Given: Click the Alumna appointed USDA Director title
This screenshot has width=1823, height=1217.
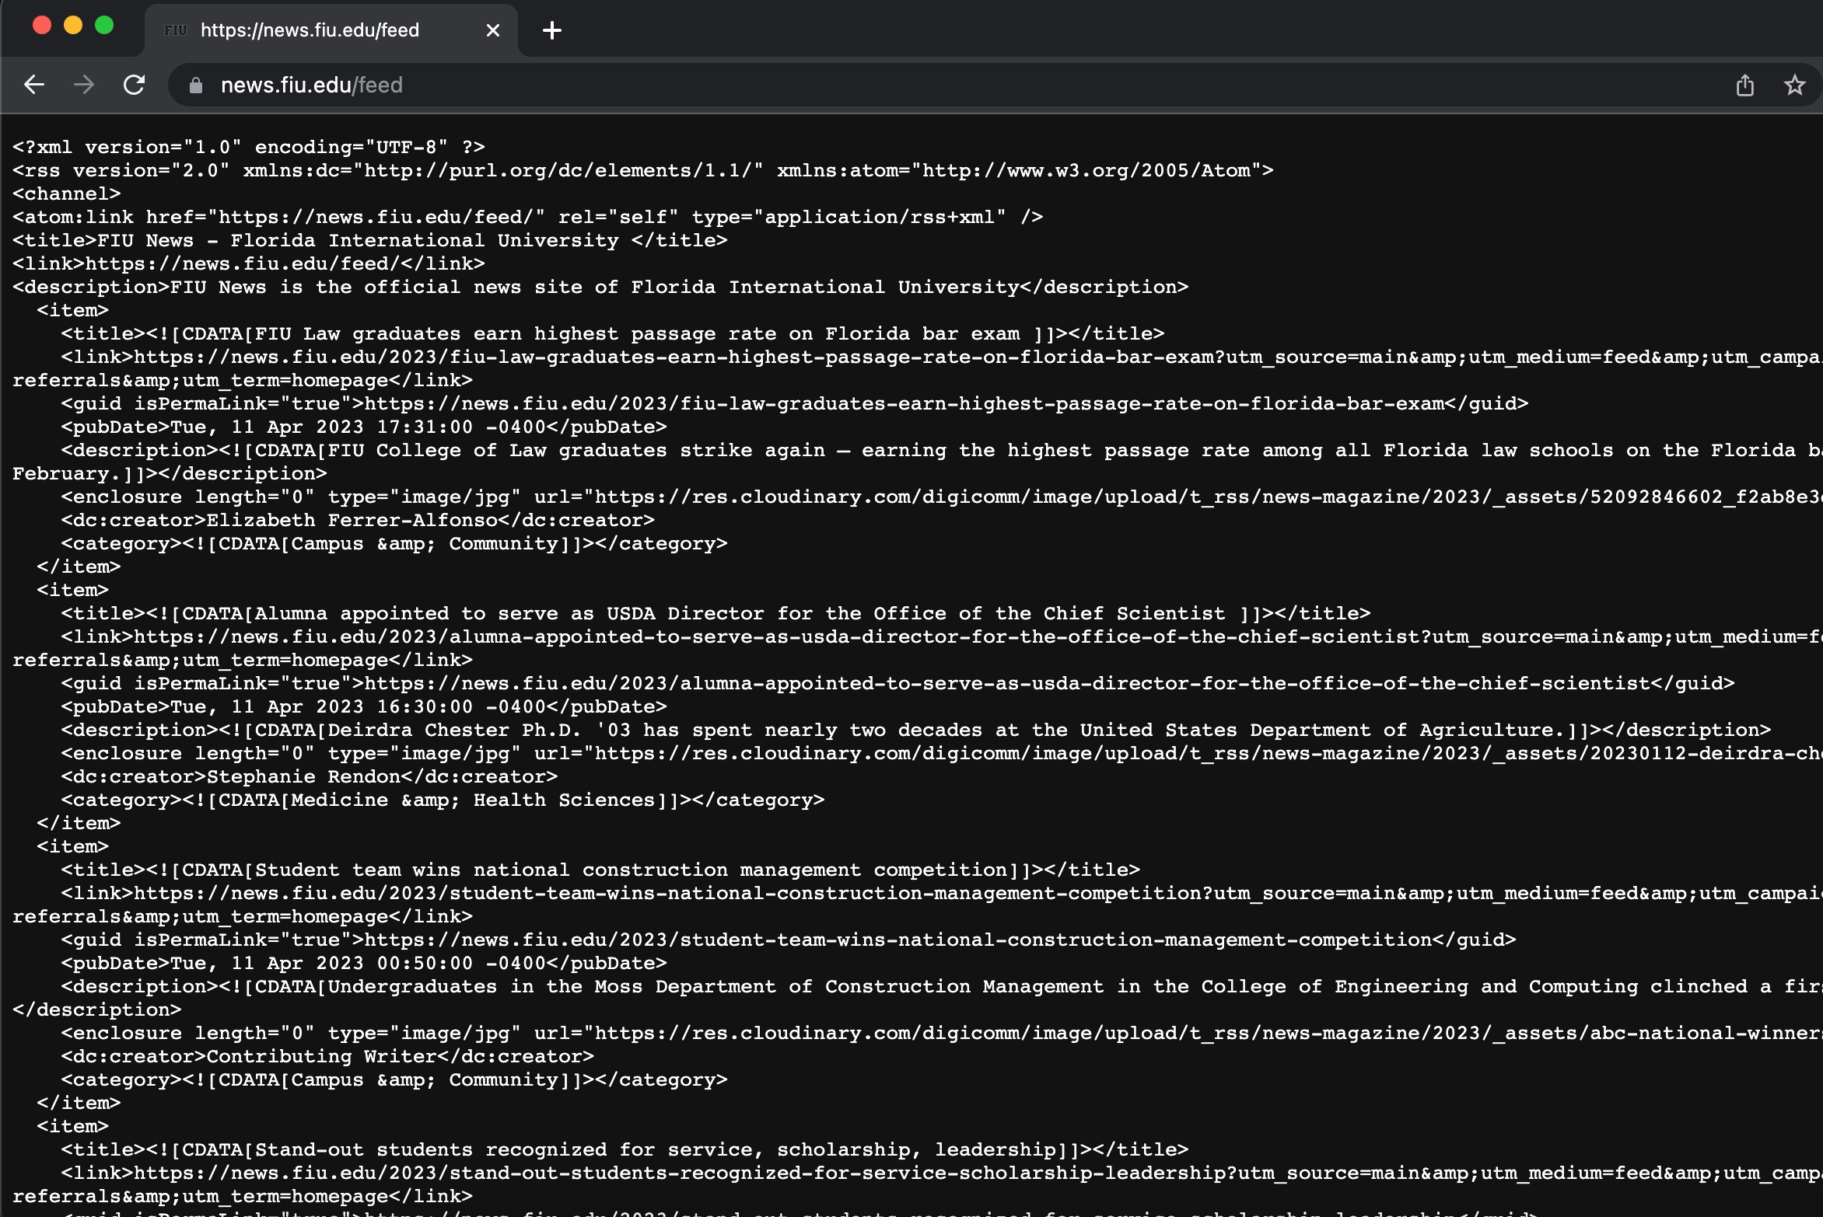Looking at the screenshot, I should (716, 613).
